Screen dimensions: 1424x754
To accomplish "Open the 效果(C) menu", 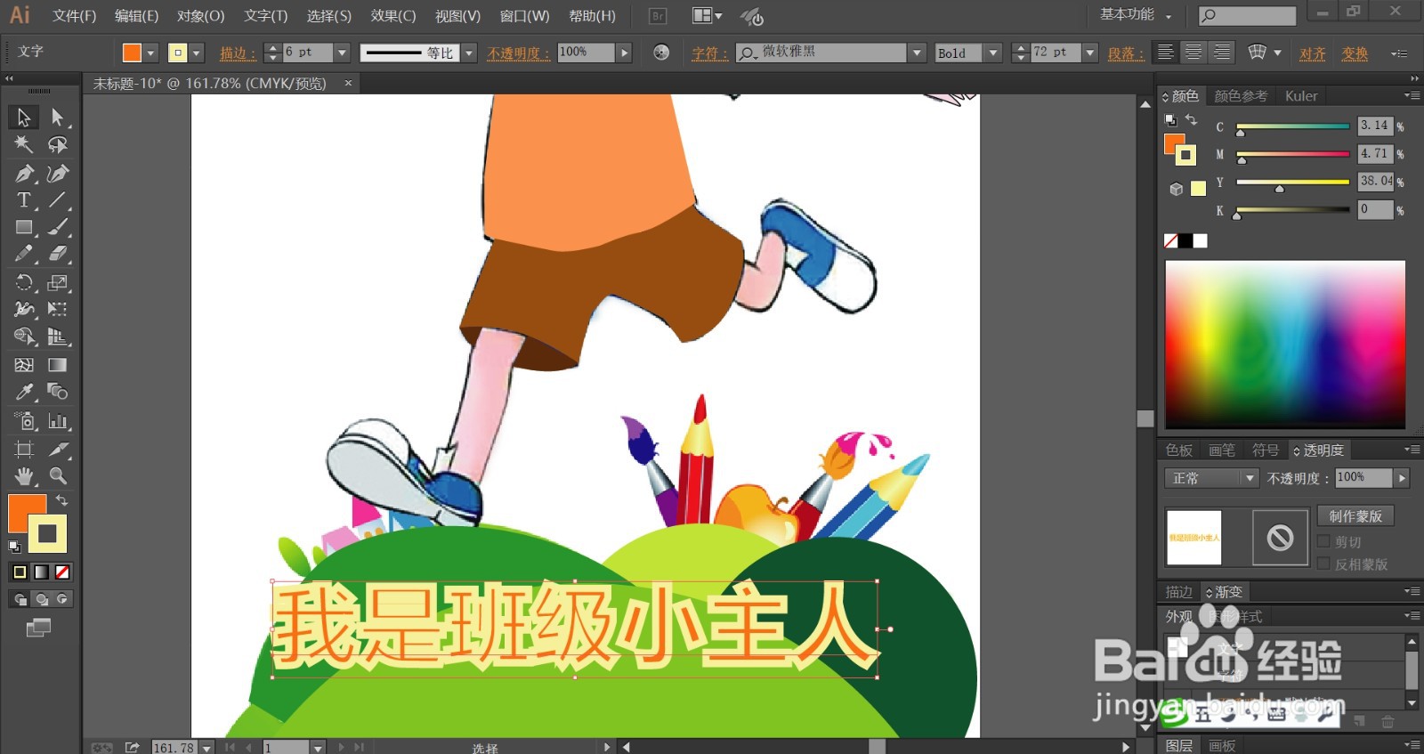I will coord(393,16).
